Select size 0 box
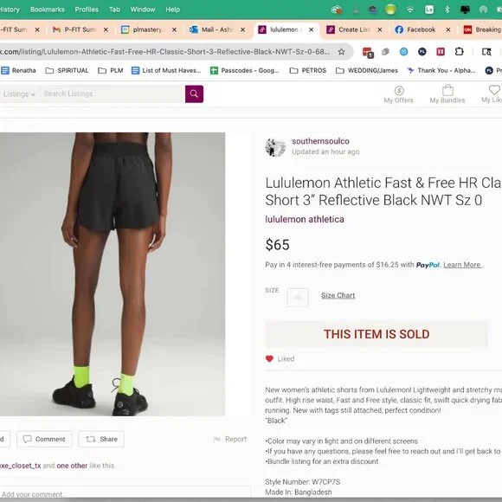 298,298
